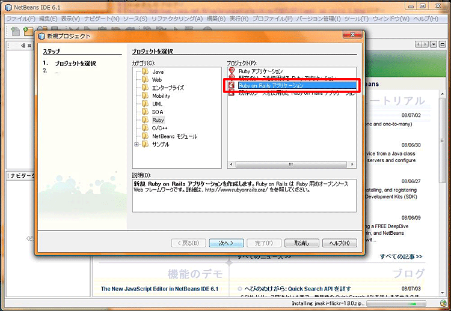This screenshot has width=451, height=311.
Task: Select the Web category text
Action: pos(157,80)
